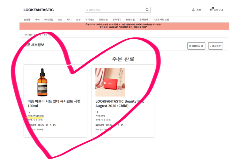
Task: Click the 나의 계정 breadcrumb link
Action: pos(28,35)
